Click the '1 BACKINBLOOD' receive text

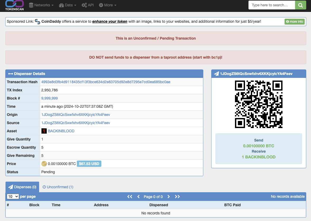259,157
